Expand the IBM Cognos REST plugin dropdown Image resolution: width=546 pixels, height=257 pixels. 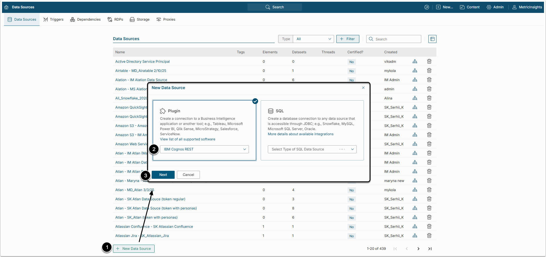[204, 149]
